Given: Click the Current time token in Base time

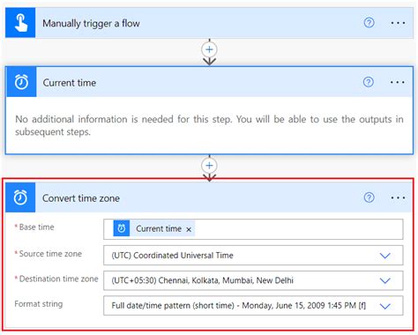Looking at the screenshot, I should [154, 228].
